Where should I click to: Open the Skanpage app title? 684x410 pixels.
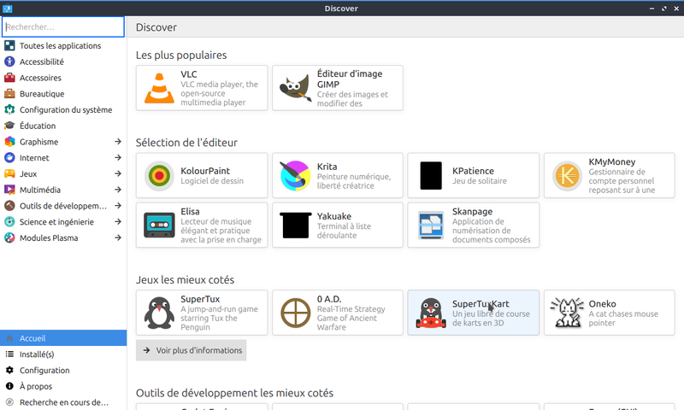[472, 211]
